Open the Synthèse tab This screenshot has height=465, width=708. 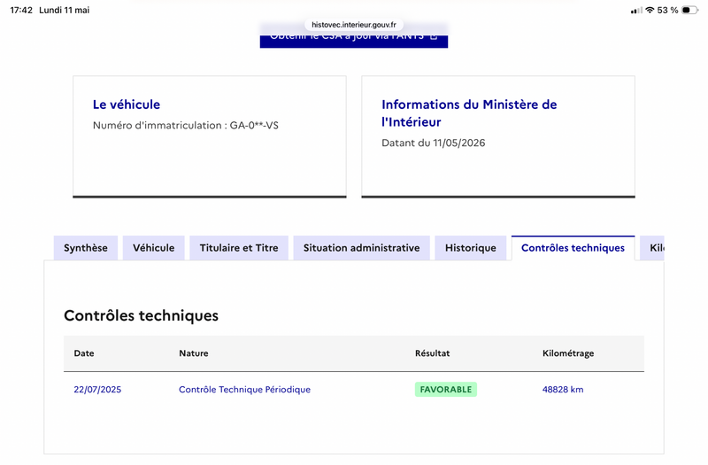[86, 248]
